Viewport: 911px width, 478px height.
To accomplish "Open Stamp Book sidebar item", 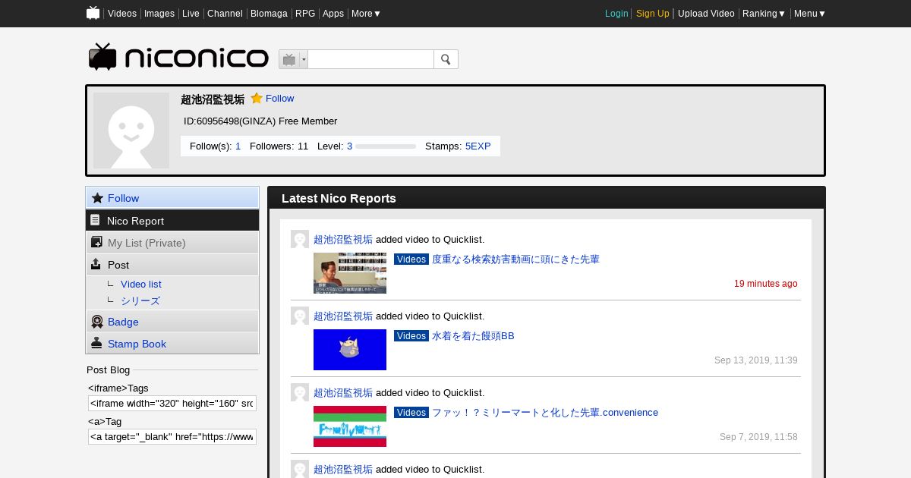I will click(x=172, y=343).
